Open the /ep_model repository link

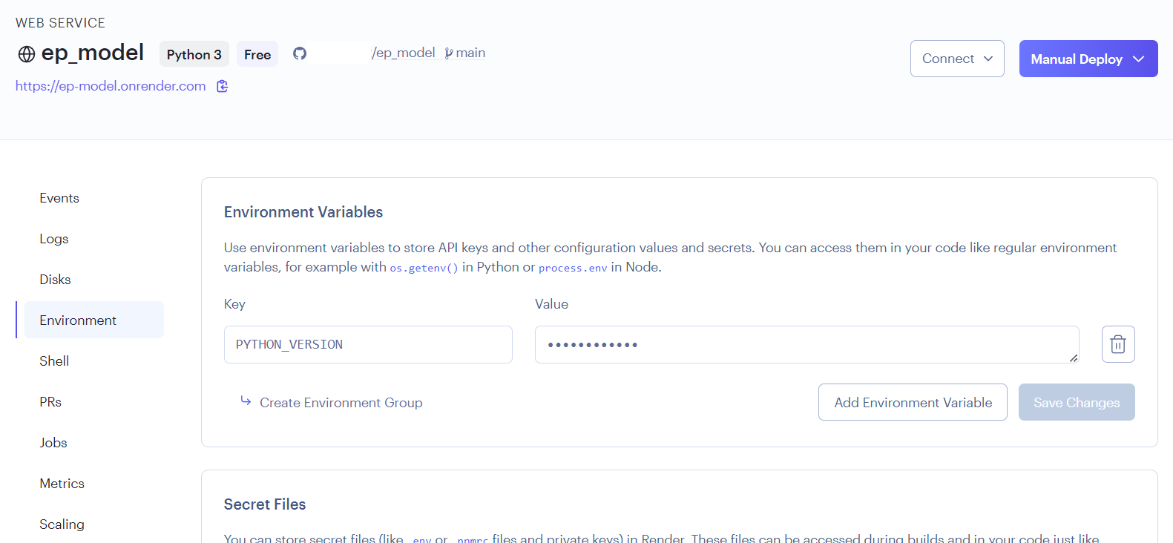click(x=403, y=53)
